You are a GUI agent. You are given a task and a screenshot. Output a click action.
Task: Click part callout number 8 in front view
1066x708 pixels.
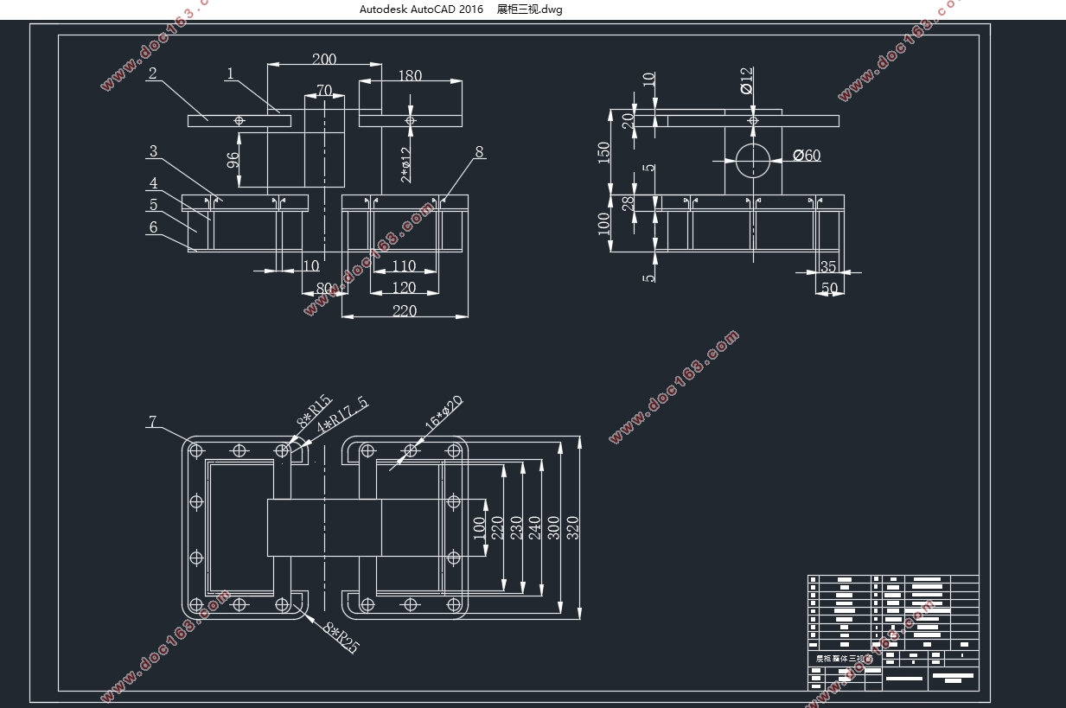480,152
